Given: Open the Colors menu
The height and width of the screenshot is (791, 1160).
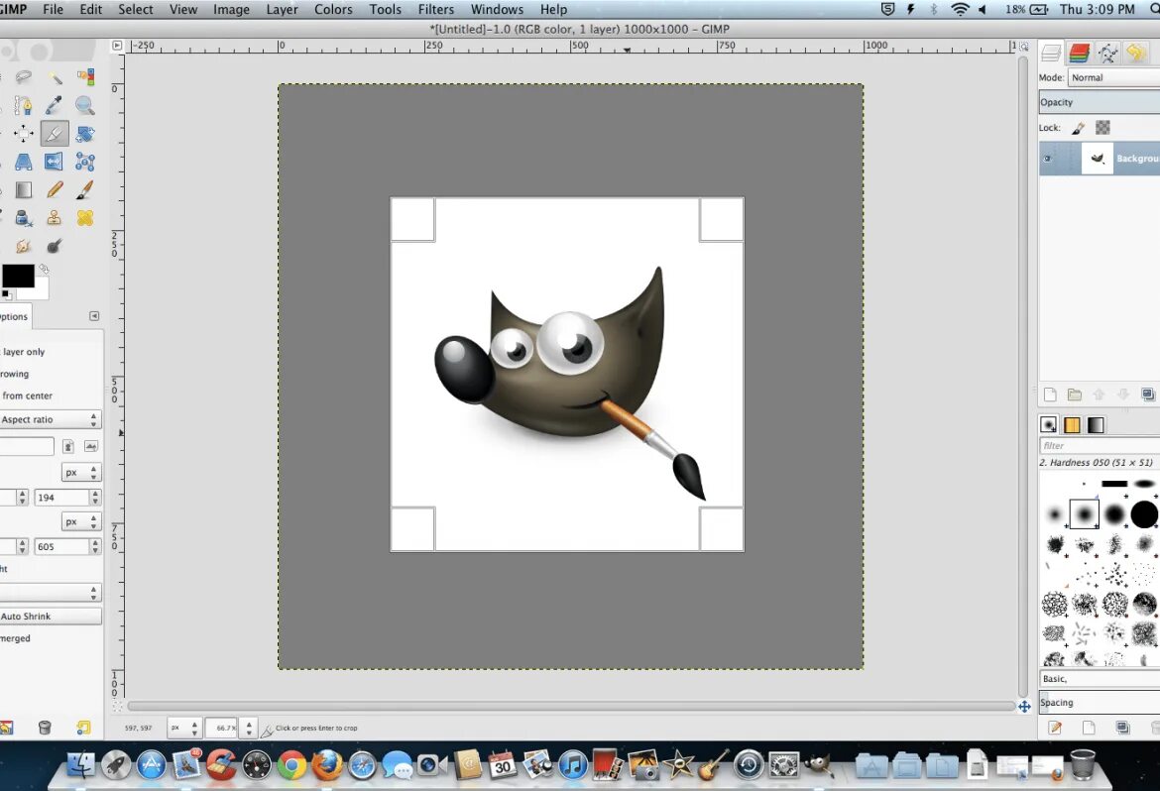Looking at the screenshot, I should [x=333, y=10].
